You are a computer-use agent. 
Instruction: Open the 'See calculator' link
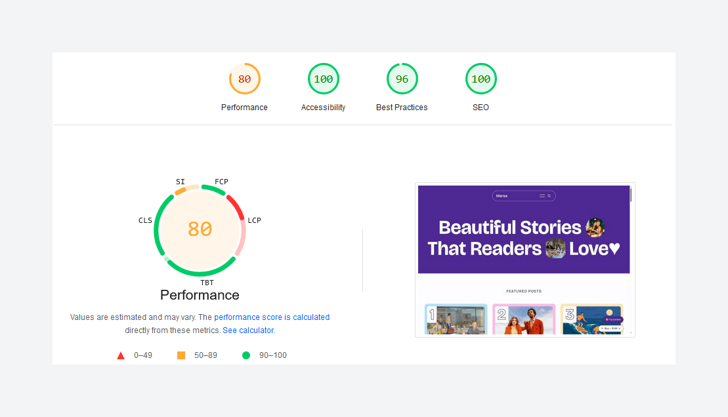click(x=248, y=330)
